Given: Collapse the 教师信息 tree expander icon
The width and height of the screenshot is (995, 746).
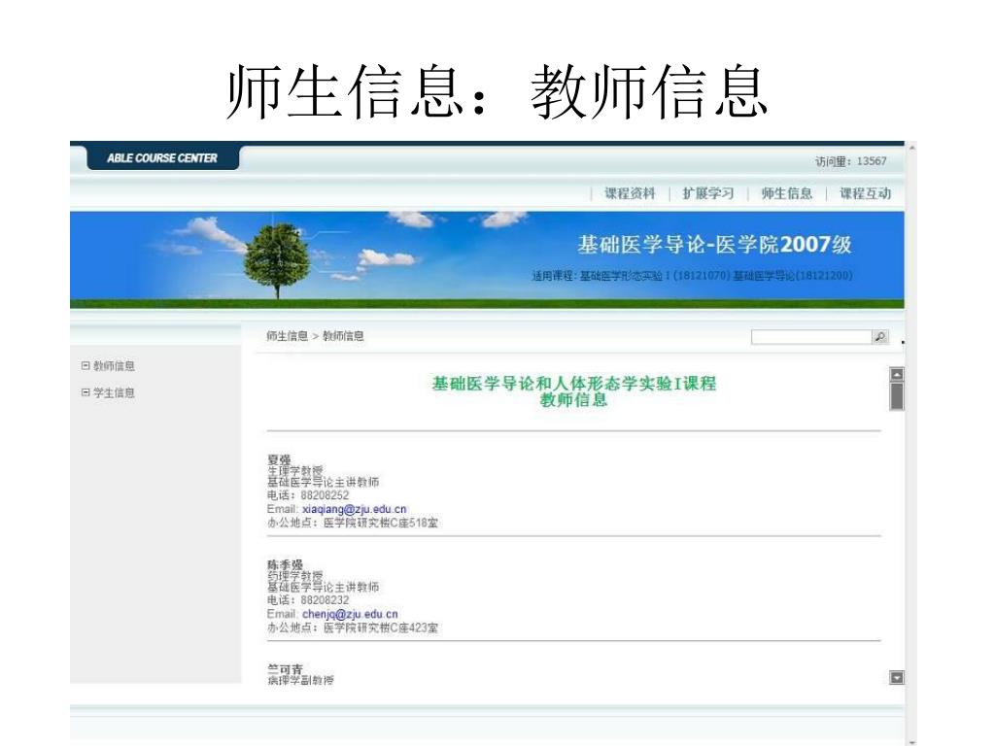Looking at the screenshot, I should click(86, 366).
